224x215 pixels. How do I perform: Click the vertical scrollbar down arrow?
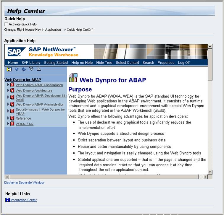[x=210, y=172]
